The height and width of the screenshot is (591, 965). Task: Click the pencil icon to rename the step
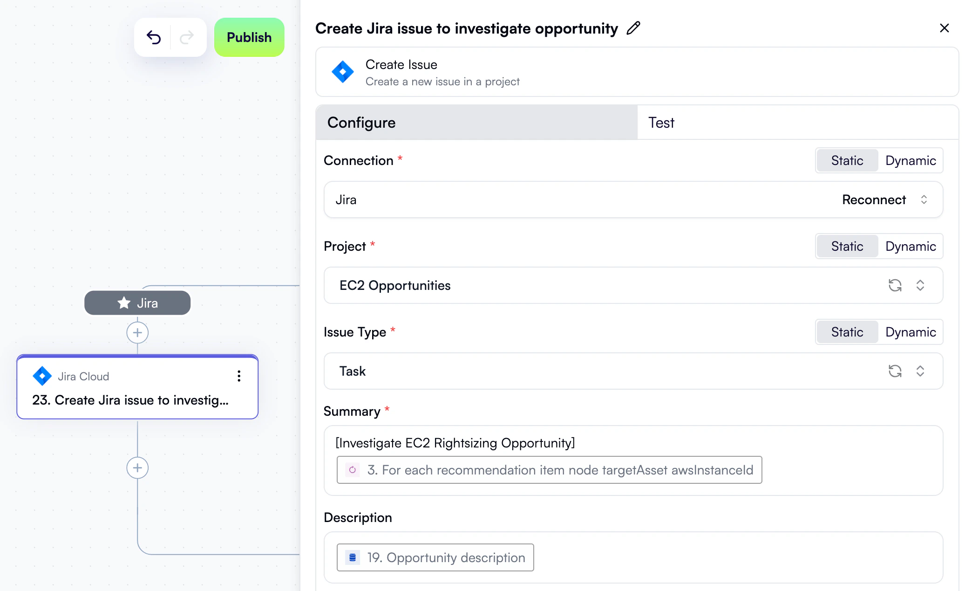(x=633, y=28)
